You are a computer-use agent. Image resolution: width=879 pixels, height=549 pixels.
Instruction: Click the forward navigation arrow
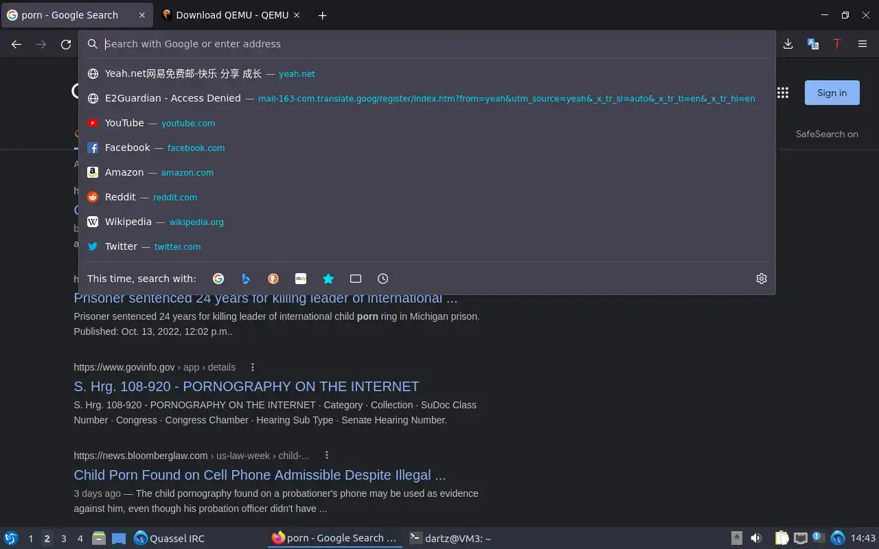pyautogui.click(x=41, y=44)
